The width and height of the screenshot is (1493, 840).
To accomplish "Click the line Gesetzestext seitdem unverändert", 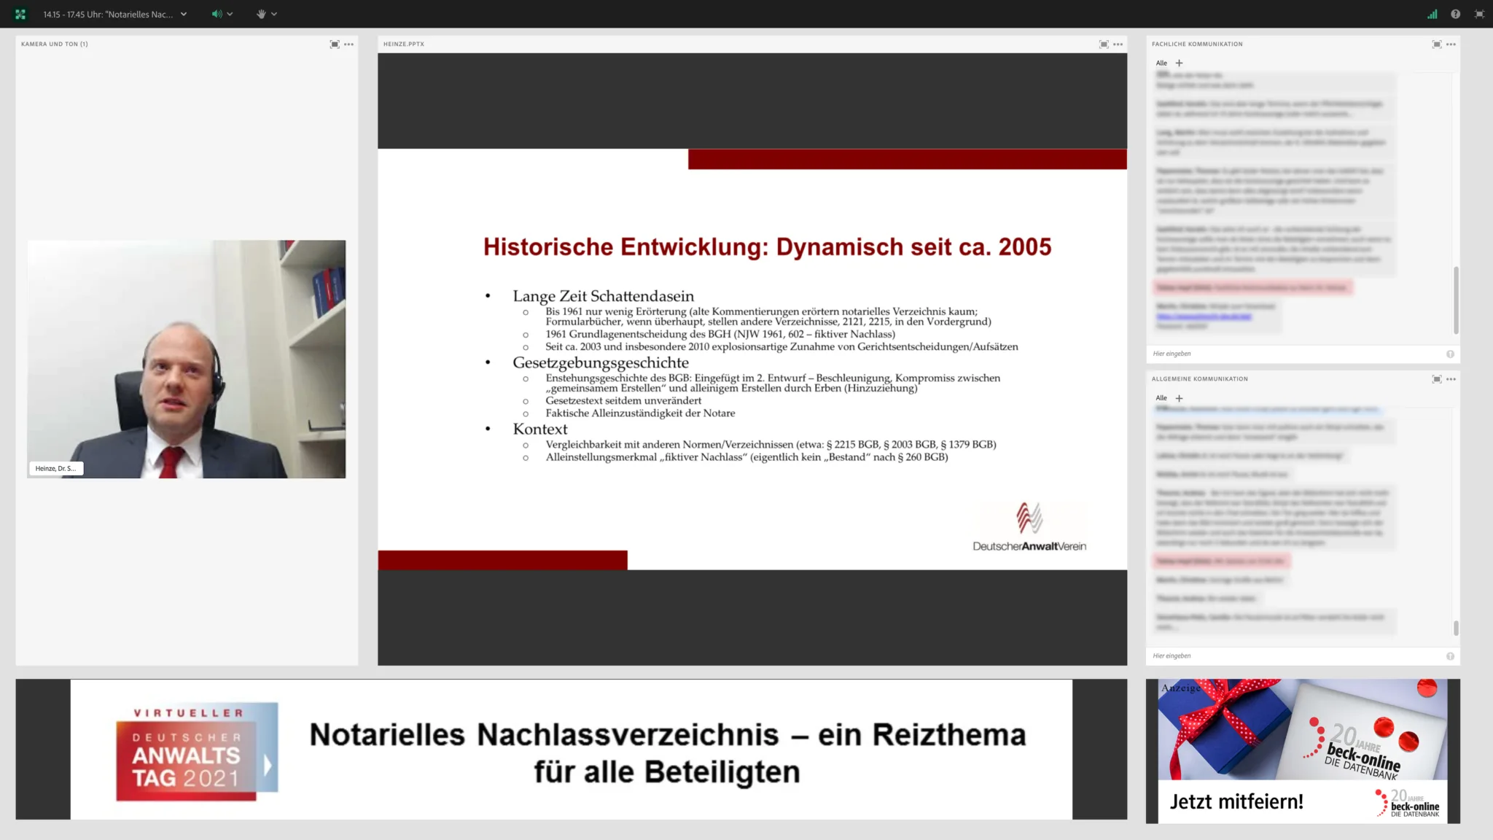I will 623,400.
